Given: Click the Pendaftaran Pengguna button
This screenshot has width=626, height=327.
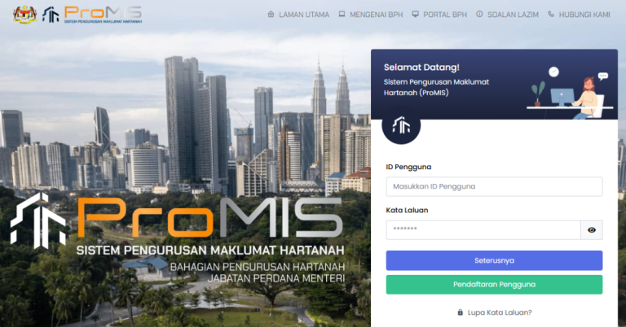Looking at the screenshot, I should click(494, 285).
